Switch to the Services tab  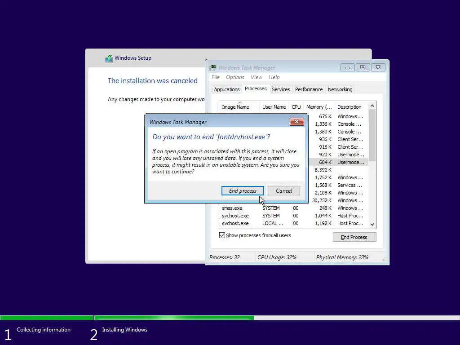[x=281, y=89]
